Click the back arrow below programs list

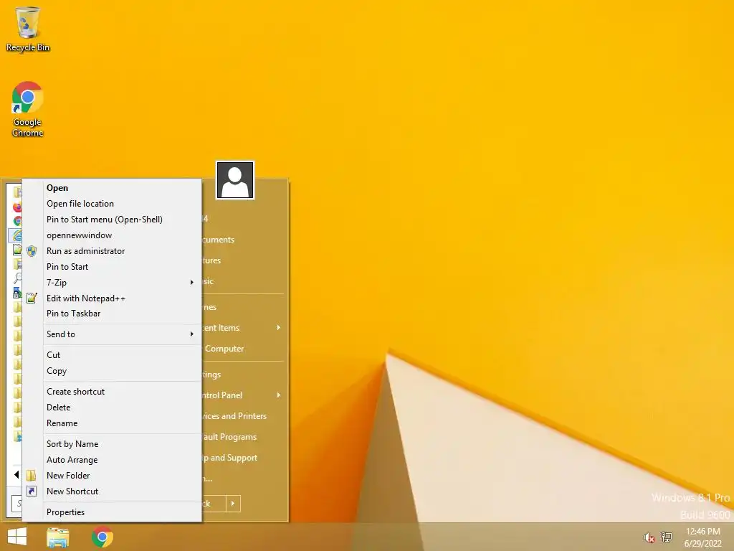point(16,475)
